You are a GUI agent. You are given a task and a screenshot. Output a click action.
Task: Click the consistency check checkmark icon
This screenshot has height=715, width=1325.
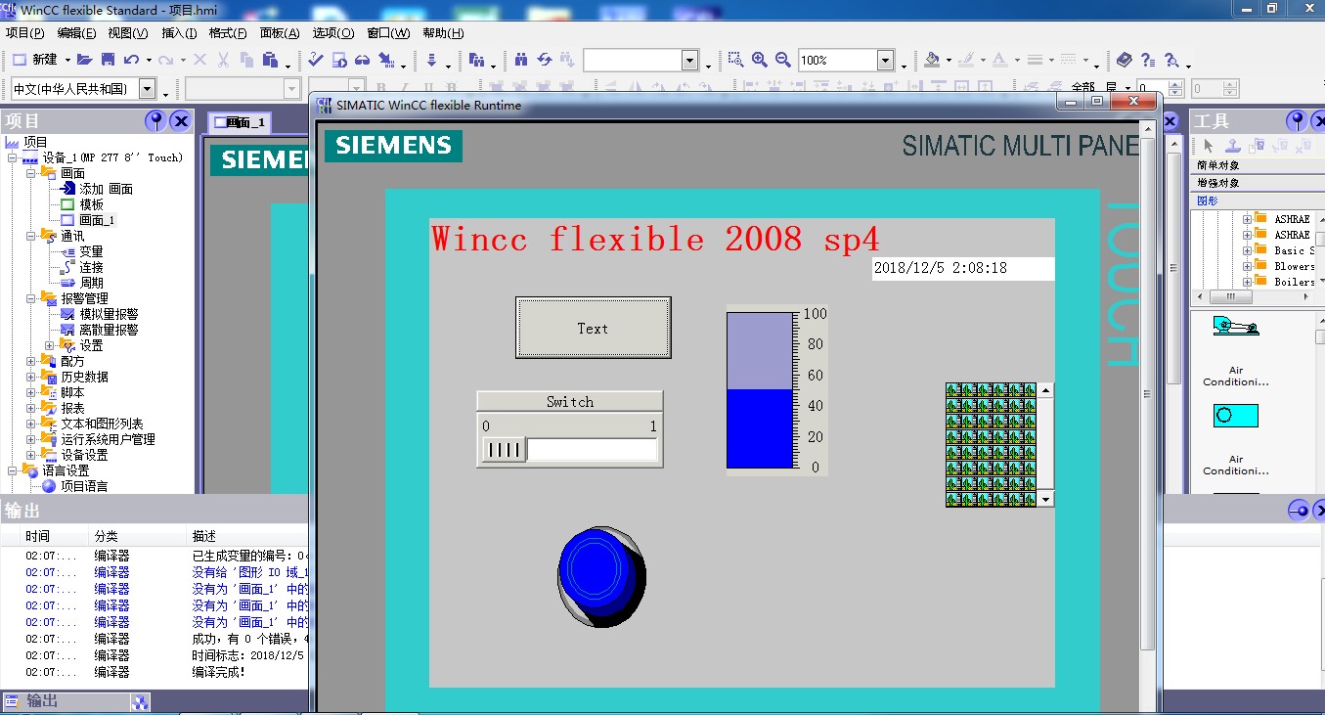[315, 60]
